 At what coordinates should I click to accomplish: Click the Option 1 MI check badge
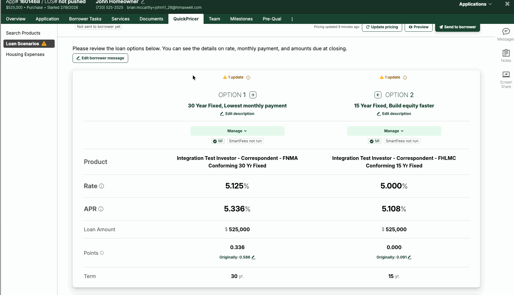click(218, 141)
